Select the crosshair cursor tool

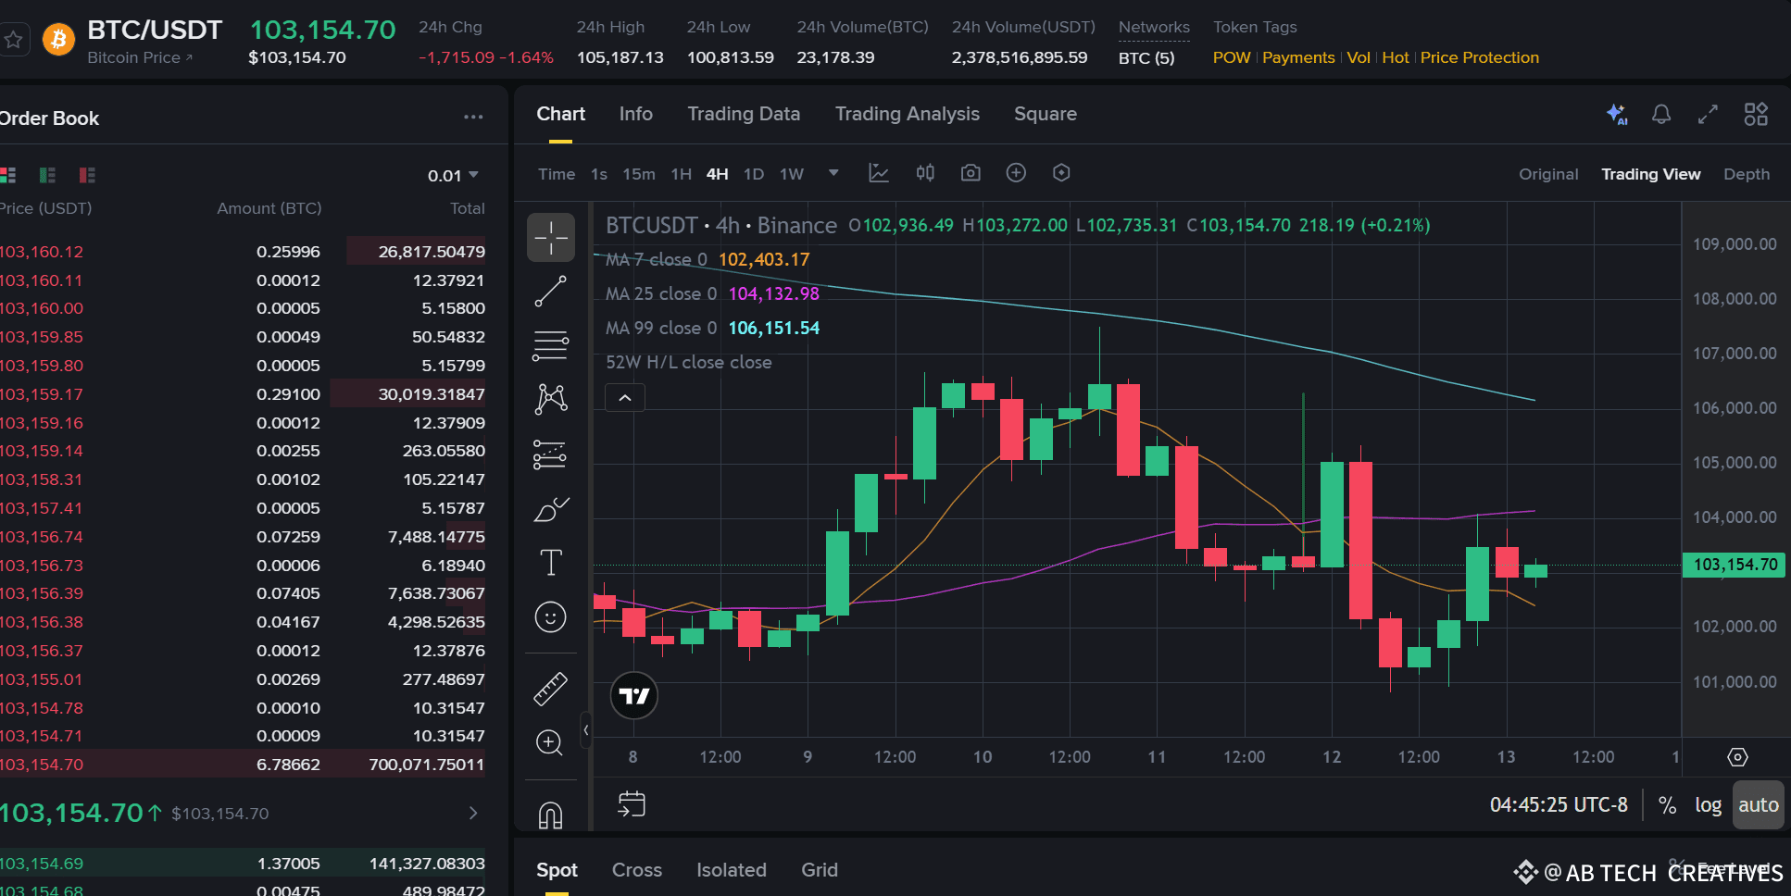point(550,237)
